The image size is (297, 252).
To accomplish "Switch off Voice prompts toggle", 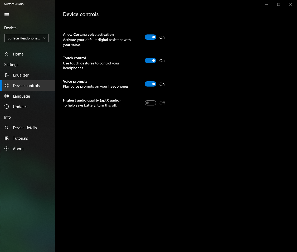I will 150,84.
